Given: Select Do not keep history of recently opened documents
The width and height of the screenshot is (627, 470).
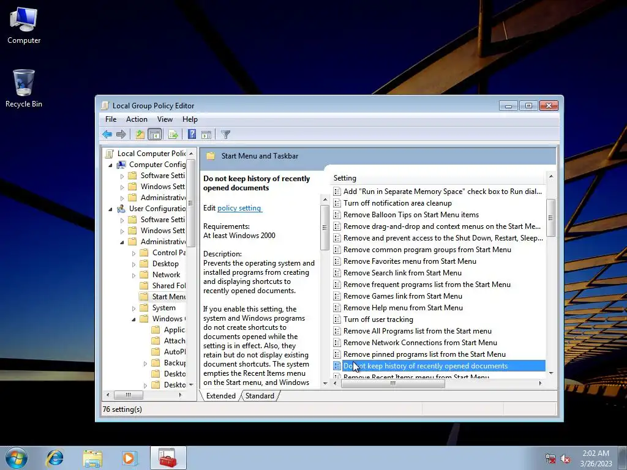Looking at the screenshot, I should (x=438, y=366).
